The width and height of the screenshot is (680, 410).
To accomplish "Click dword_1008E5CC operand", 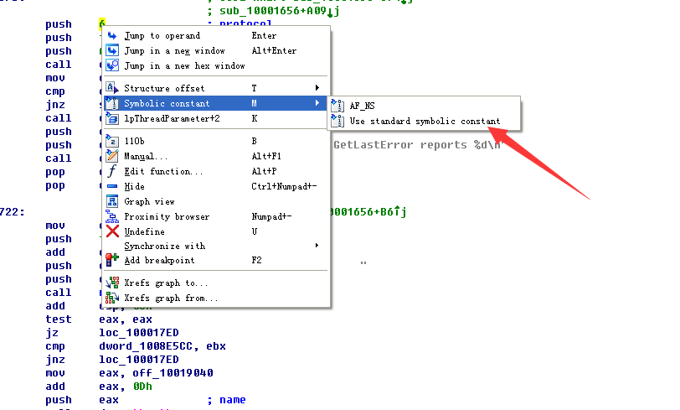I will click(x=146, y=346).
